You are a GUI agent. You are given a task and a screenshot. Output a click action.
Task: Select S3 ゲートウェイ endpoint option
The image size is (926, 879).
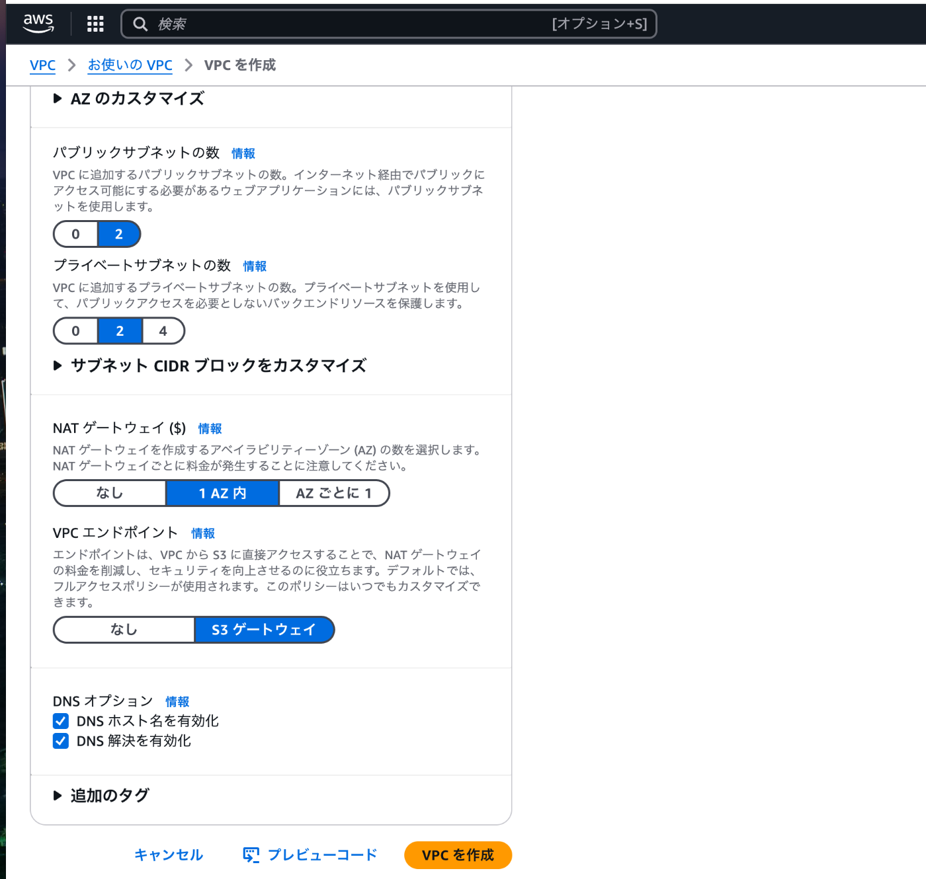(x=264, y=630)
